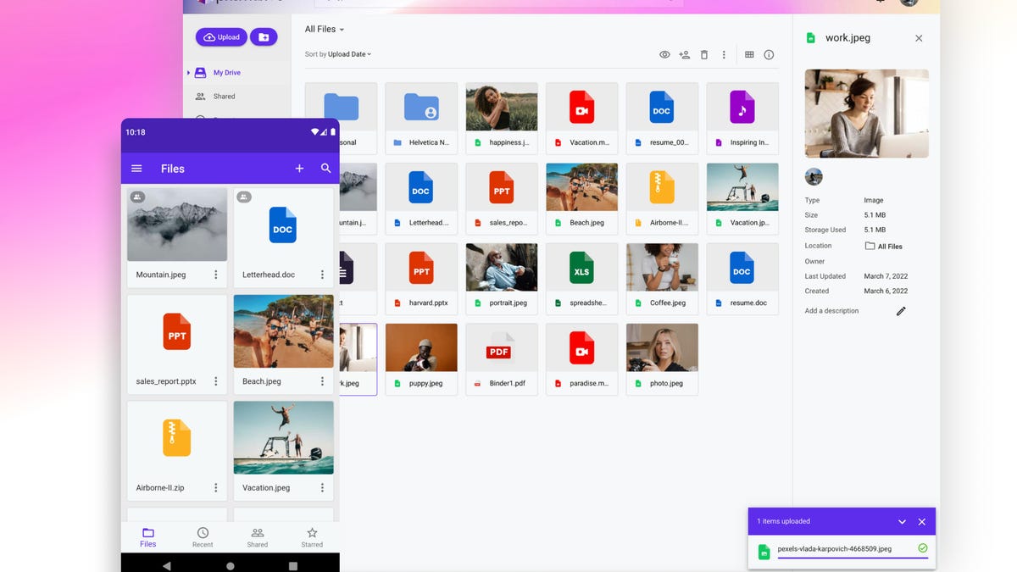Tap the Android back navigation button
The image size is (1017, 572).
click(166, 565)
